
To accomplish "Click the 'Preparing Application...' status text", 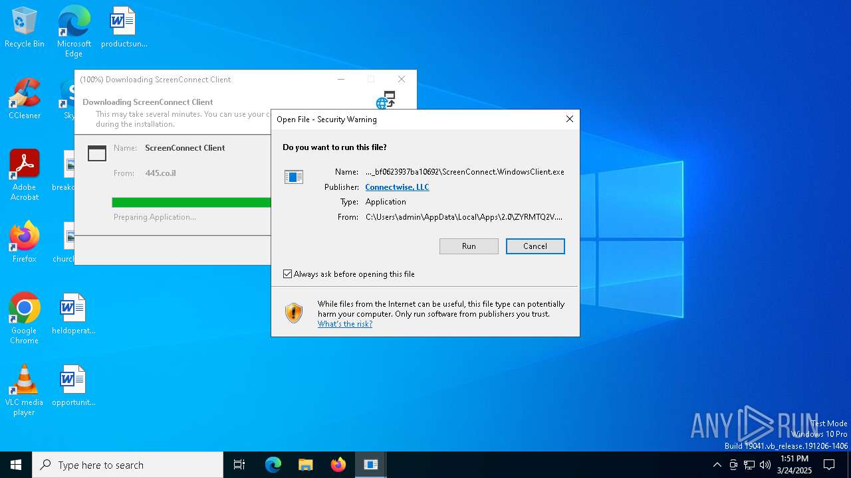I will click(154, 217).
